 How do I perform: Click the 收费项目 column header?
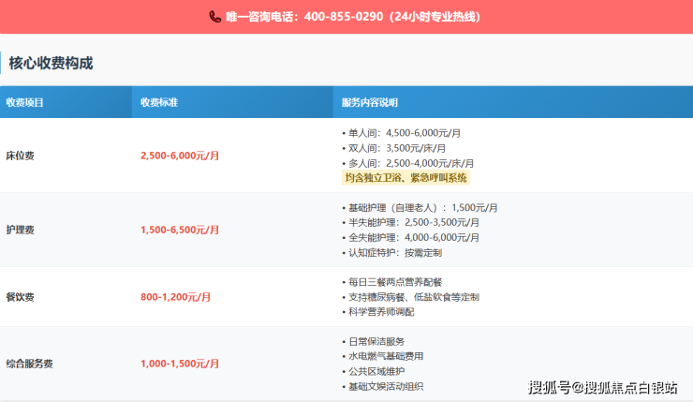(x=25, y=102)
